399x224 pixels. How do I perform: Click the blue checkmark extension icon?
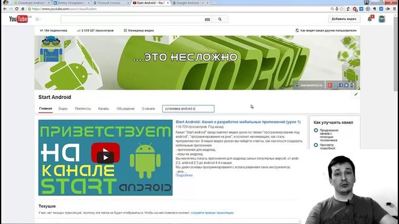(381, 9)
